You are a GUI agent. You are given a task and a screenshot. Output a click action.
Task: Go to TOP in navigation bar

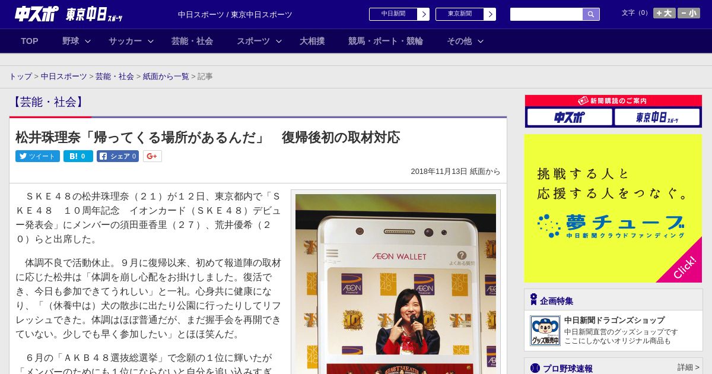30,41
